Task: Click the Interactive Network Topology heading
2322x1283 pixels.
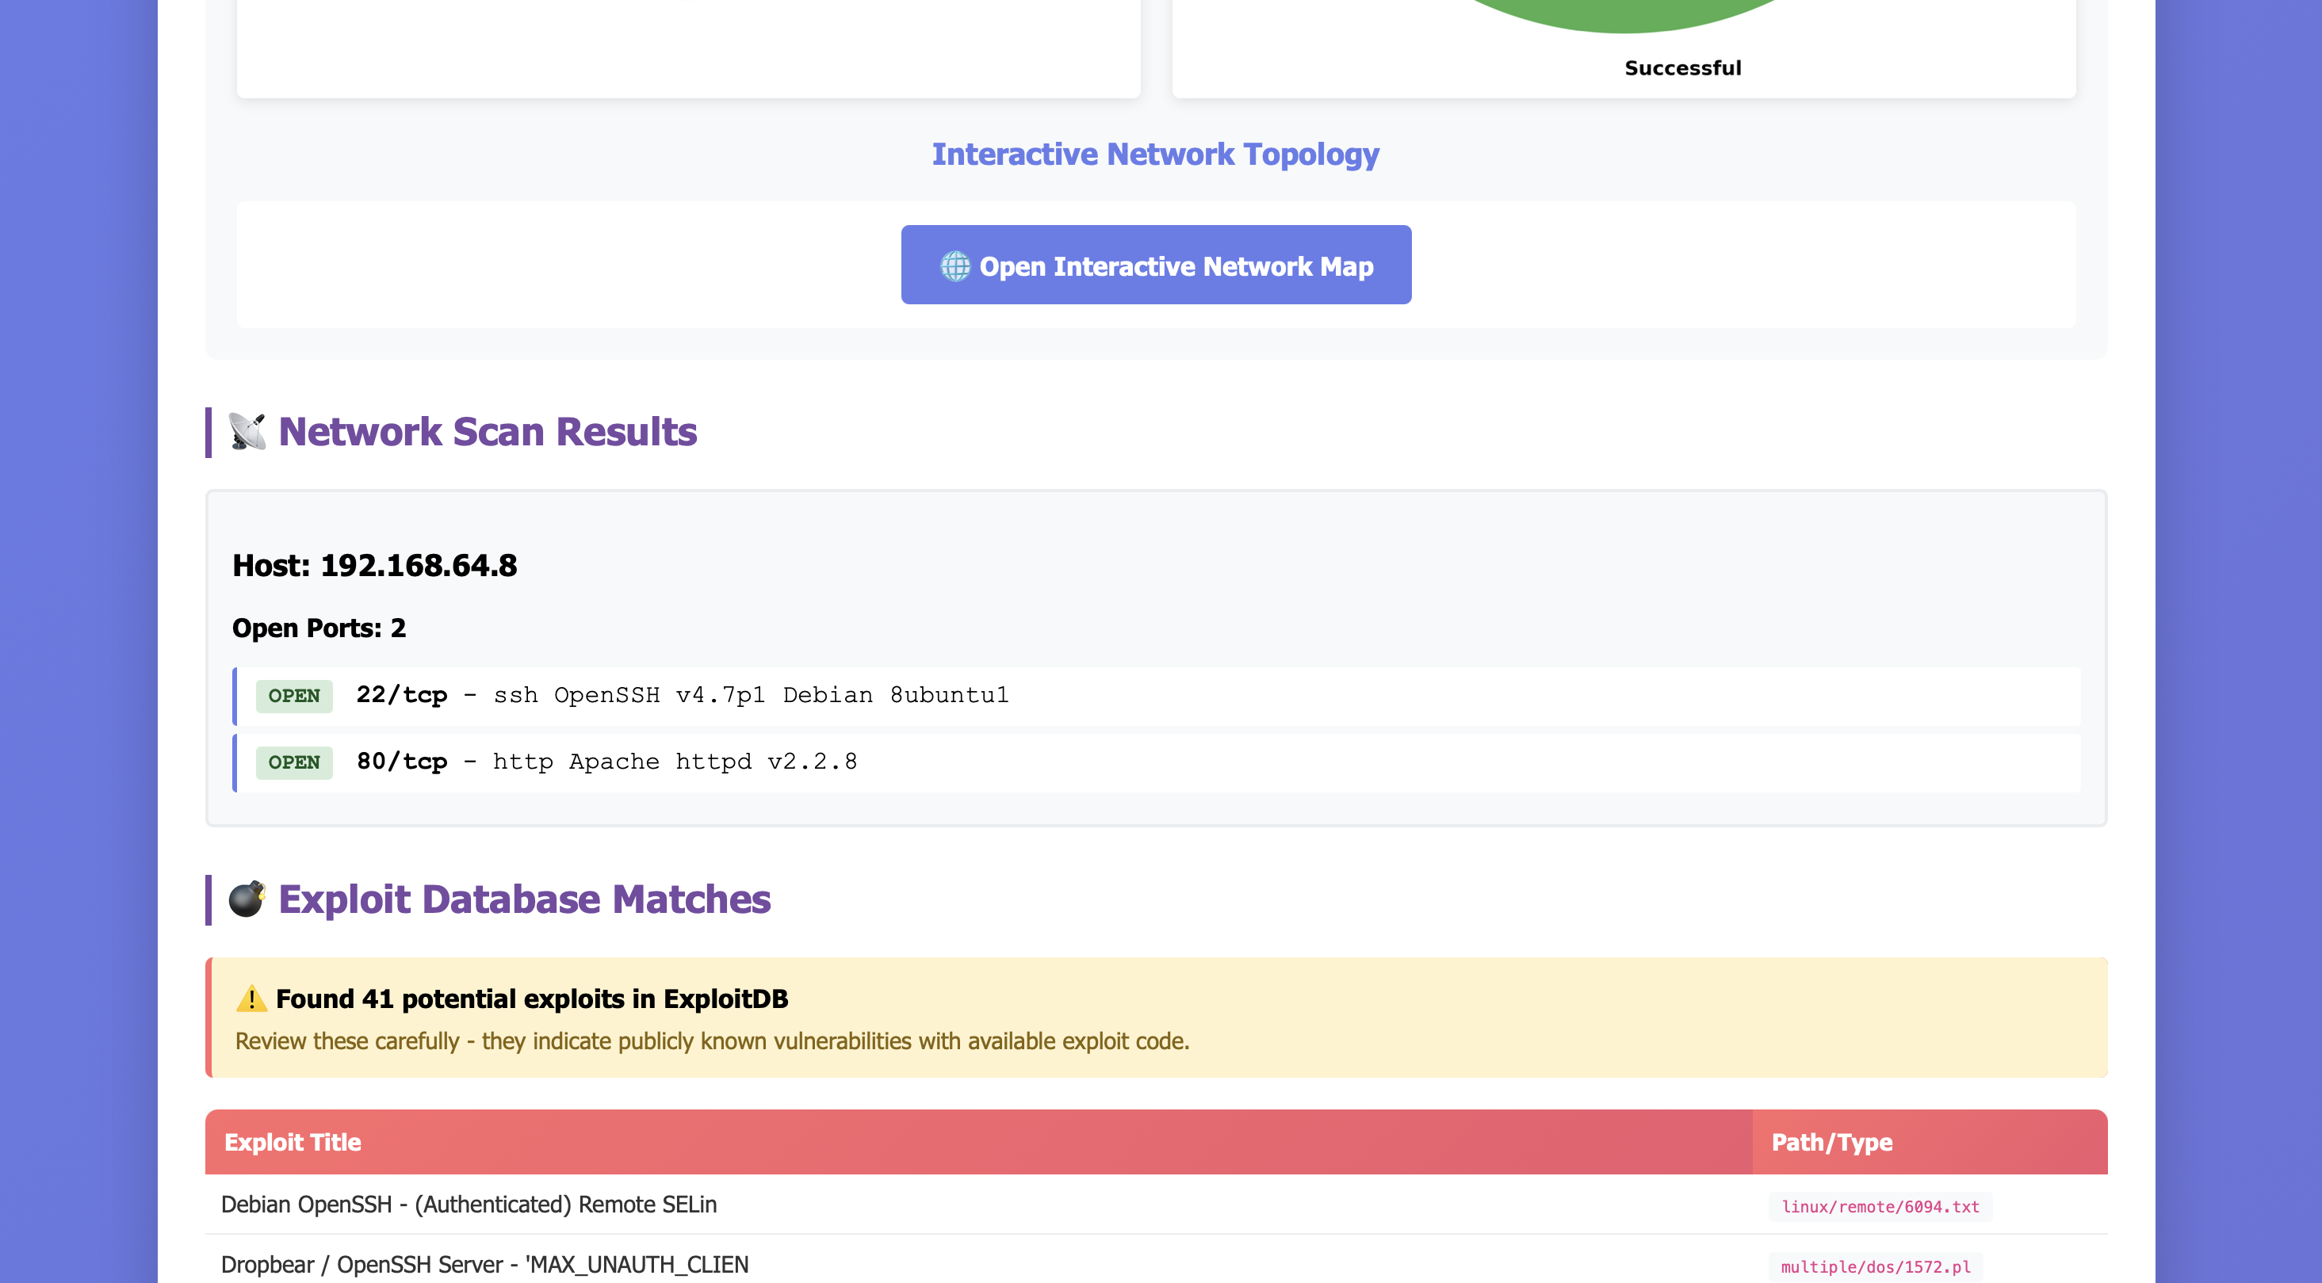Action: (x=1155, y=154)
